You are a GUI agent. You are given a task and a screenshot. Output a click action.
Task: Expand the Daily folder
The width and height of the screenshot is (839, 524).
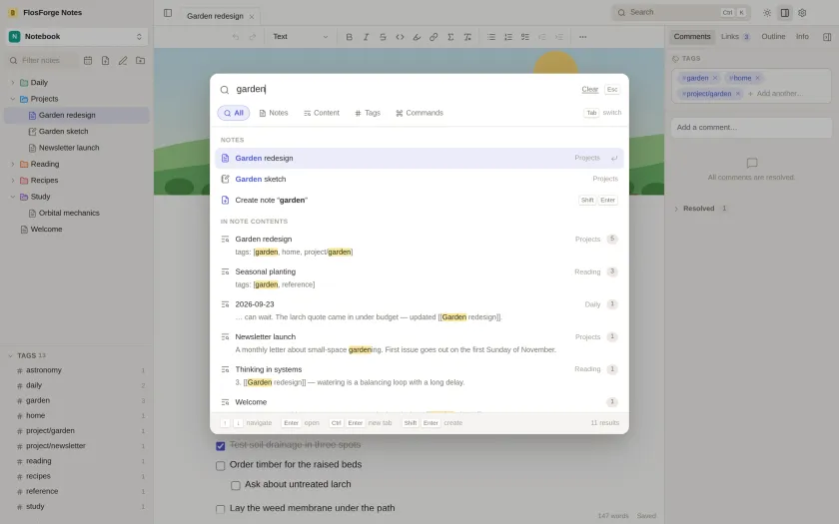12,82
